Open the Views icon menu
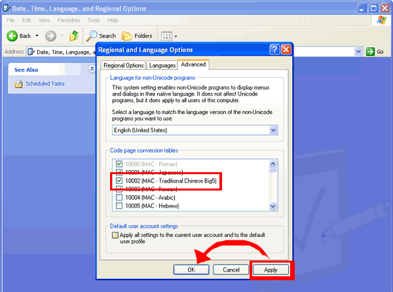Screen dimensions: 393x292 click(166, 35)
